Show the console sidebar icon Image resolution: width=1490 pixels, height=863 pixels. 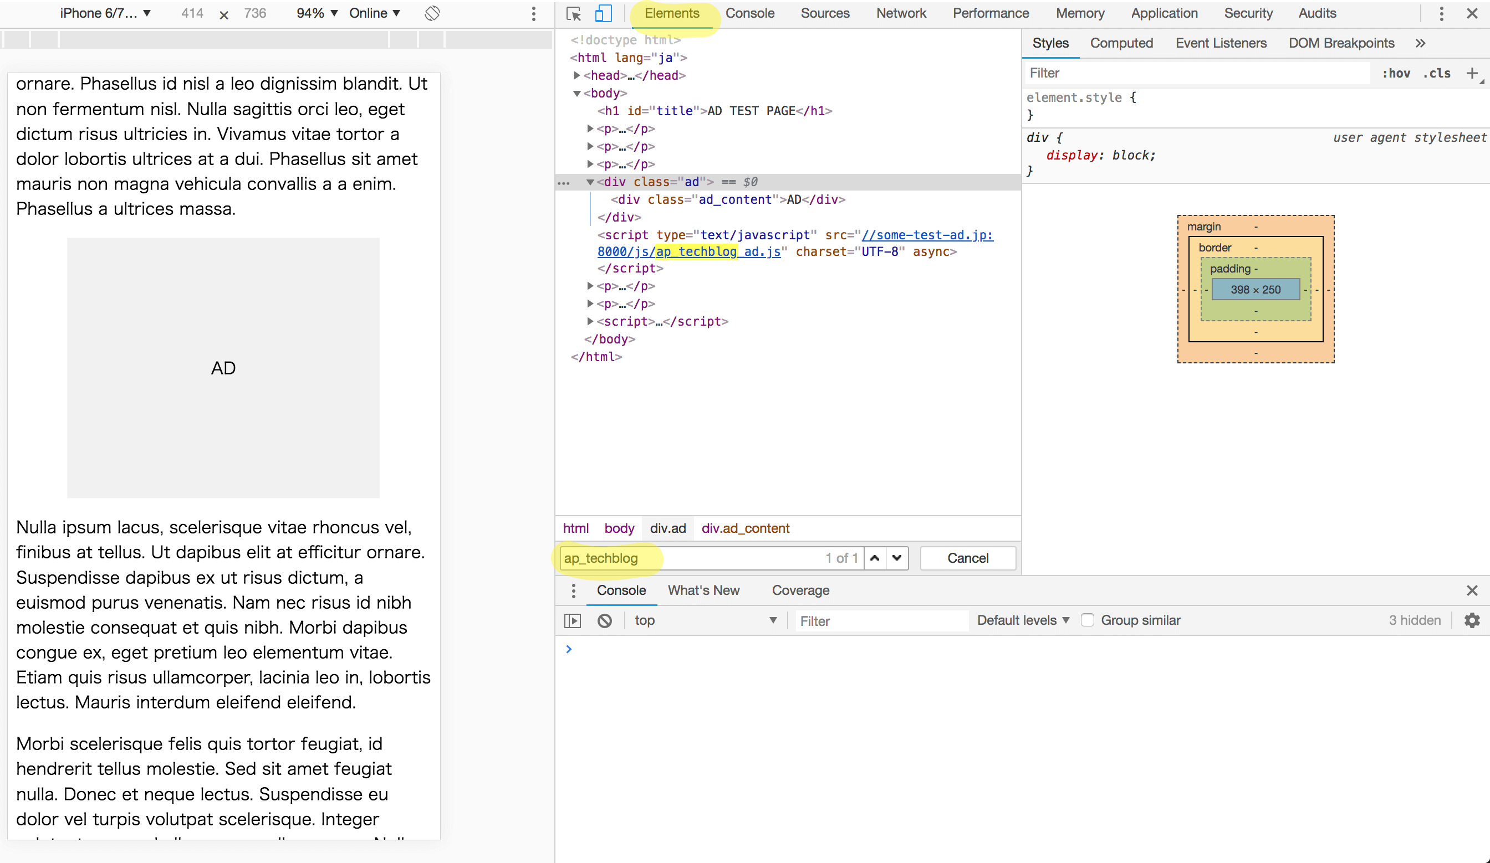pos(573,620)
